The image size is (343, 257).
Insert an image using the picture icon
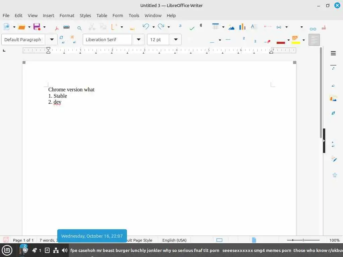click(x=231, y=27)
